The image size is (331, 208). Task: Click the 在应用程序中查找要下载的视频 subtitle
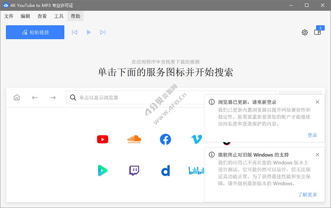(x=165, y=62)
